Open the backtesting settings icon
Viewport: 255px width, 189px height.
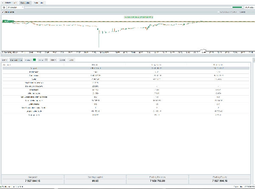(4, 8)
